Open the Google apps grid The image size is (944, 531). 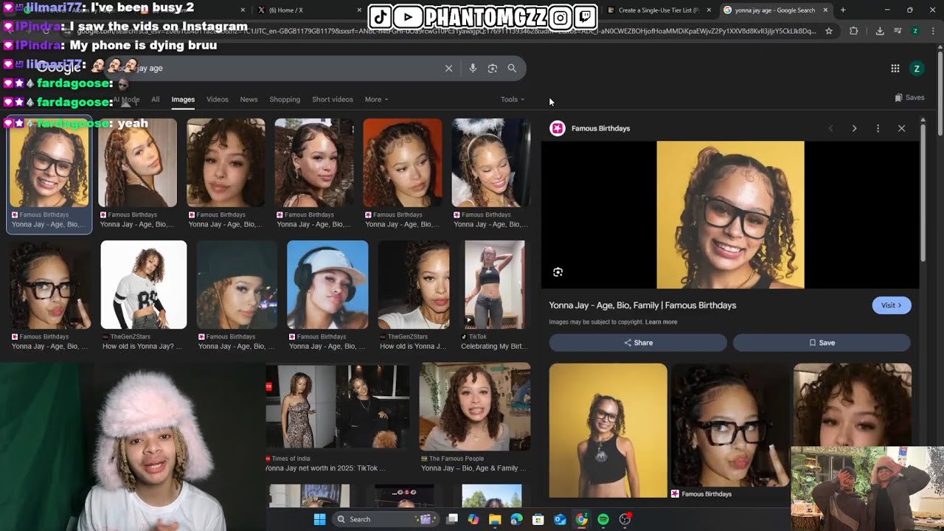[x=895, y=69]
